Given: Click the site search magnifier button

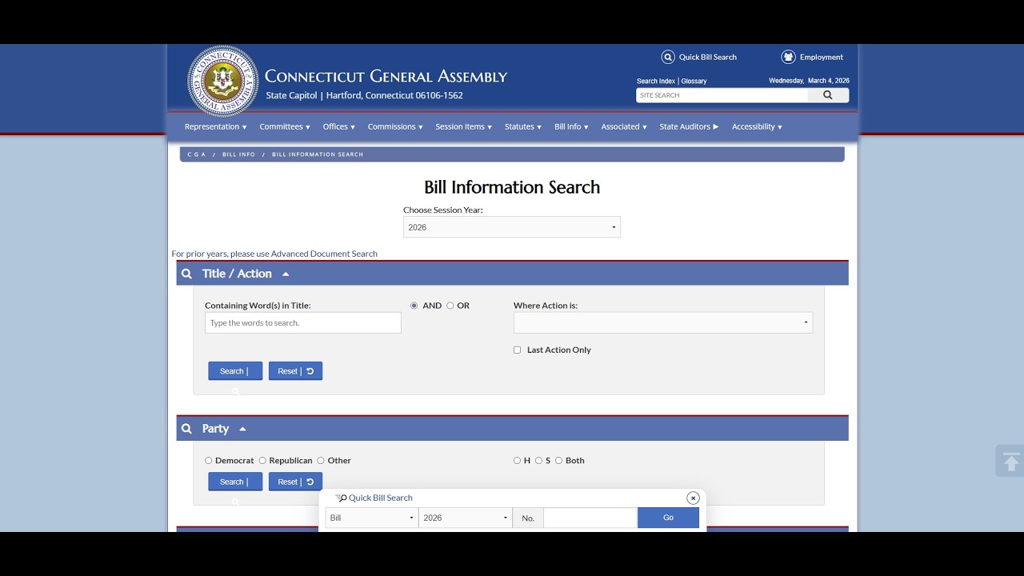Looking at the screenshot, I should 828,95.
